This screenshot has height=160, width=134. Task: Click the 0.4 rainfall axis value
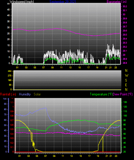12,134
